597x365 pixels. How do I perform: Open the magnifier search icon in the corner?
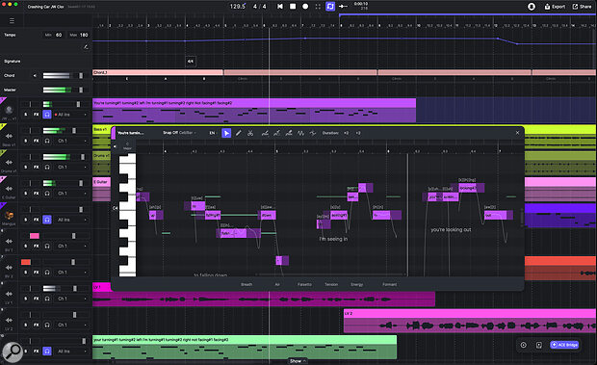click(13, 352)
